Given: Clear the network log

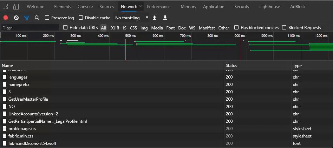Looking at the screenshot, I should coord(17,18).
